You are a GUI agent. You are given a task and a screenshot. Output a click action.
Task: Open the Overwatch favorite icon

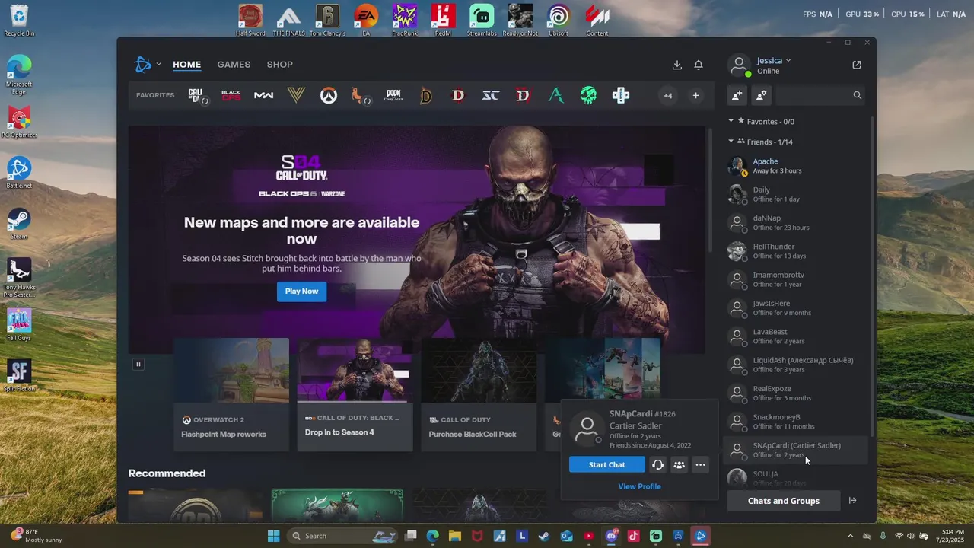(x=328, y=95)
